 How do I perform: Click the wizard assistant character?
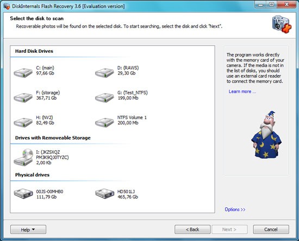[x=266, y=134]
